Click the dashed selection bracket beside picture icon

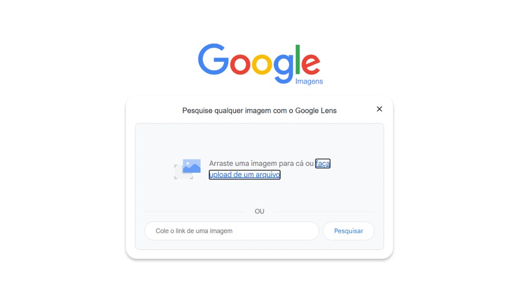tap(184, 172)
